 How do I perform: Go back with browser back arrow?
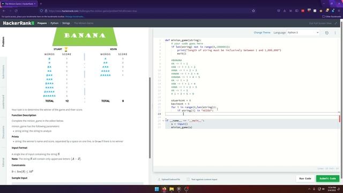[x=4, y=11]
